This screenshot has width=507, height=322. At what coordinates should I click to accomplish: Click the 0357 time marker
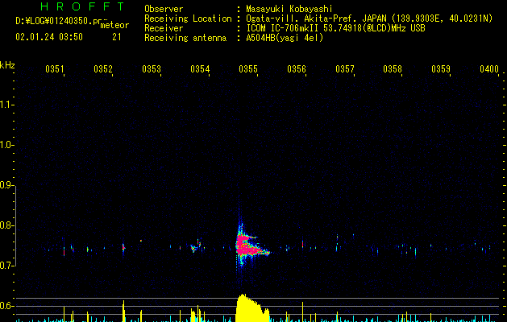pos(345,69)
